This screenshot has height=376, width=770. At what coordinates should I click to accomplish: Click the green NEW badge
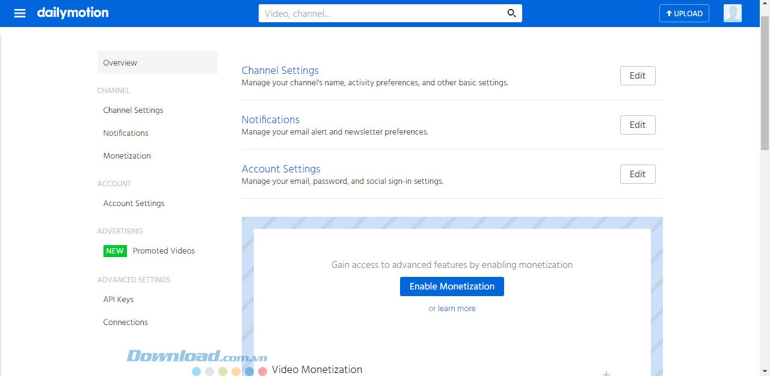pos(115,251)
